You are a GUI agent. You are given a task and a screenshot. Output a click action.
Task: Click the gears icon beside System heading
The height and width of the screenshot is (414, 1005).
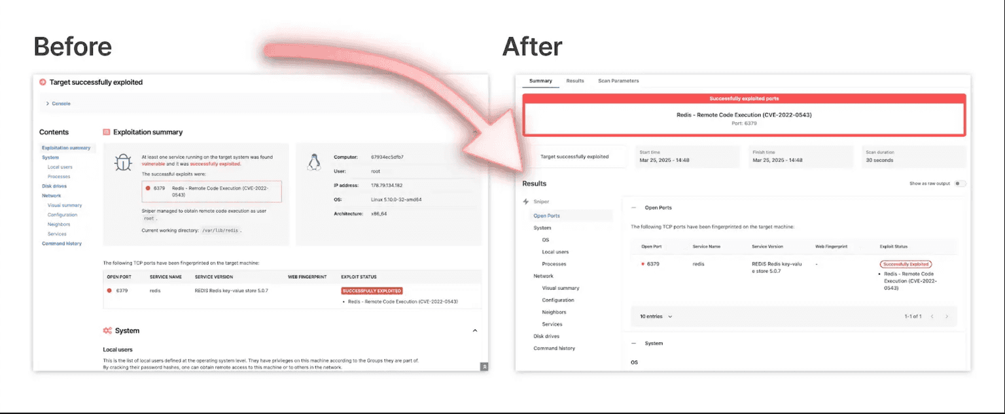[x=107, y=331]
